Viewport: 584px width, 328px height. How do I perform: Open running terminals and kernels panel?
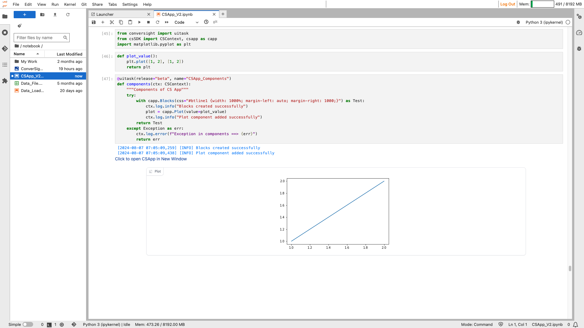5,32
